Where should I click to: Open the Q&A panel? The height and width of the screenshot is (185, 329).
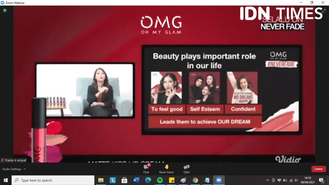pos(187,169)
